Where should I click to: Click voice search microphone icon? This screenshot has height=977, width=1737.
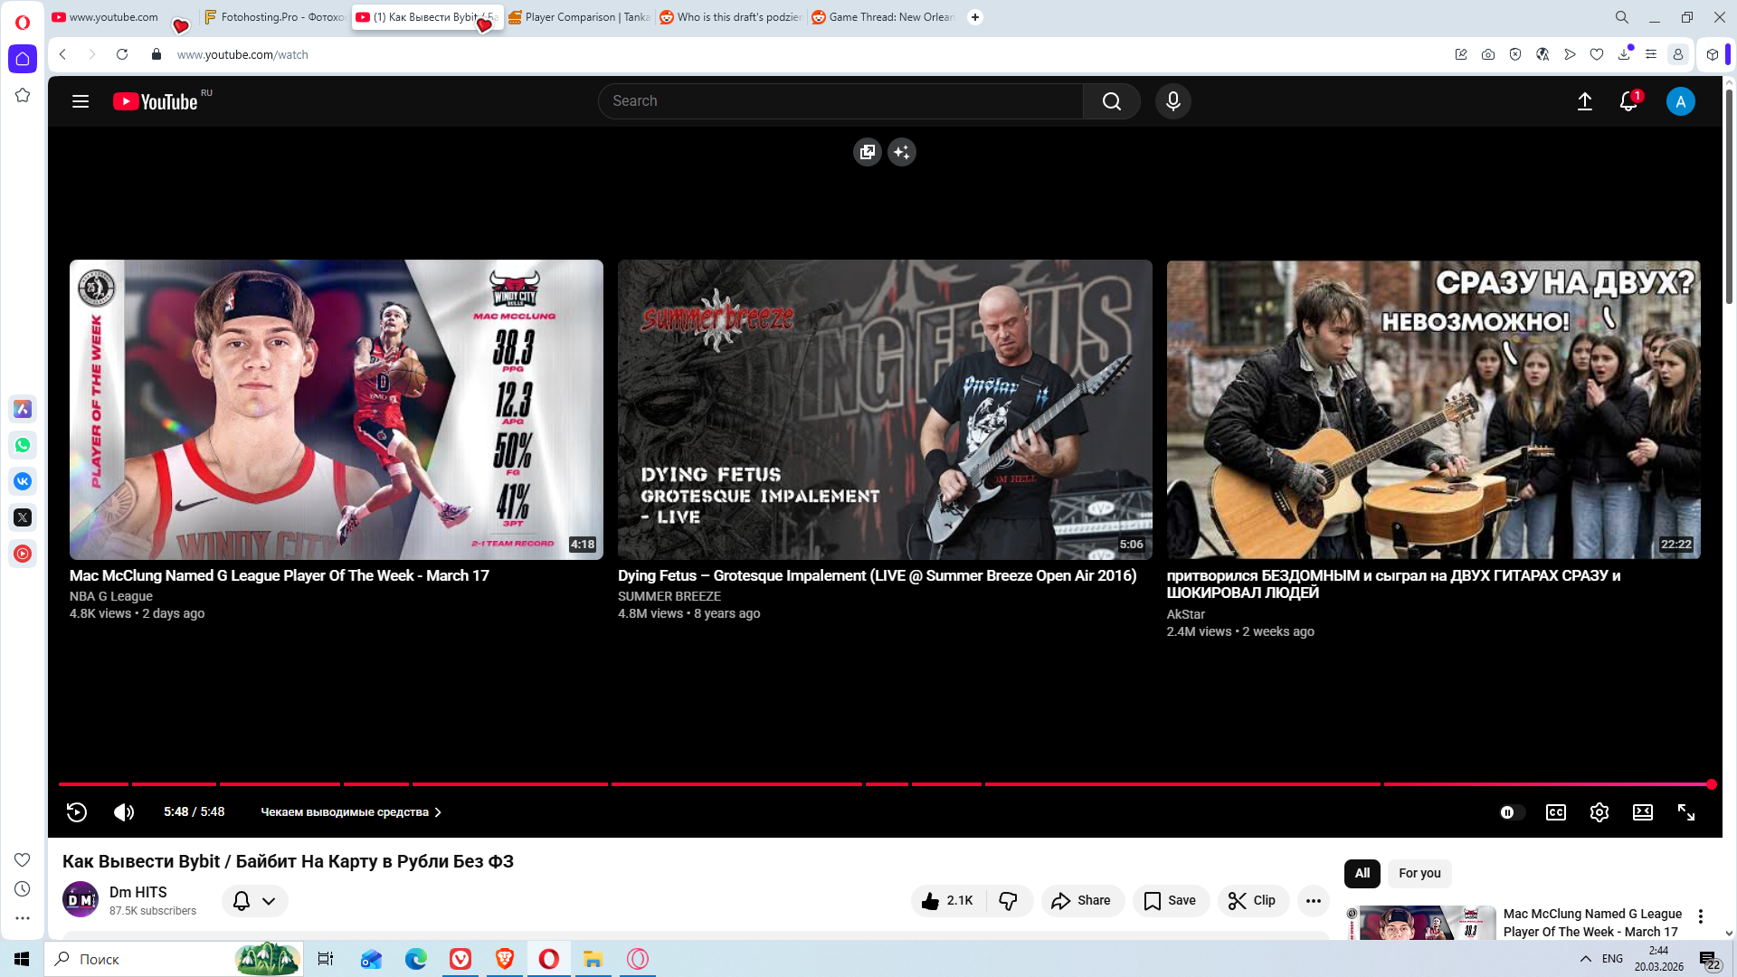[x=1172, y=101]
